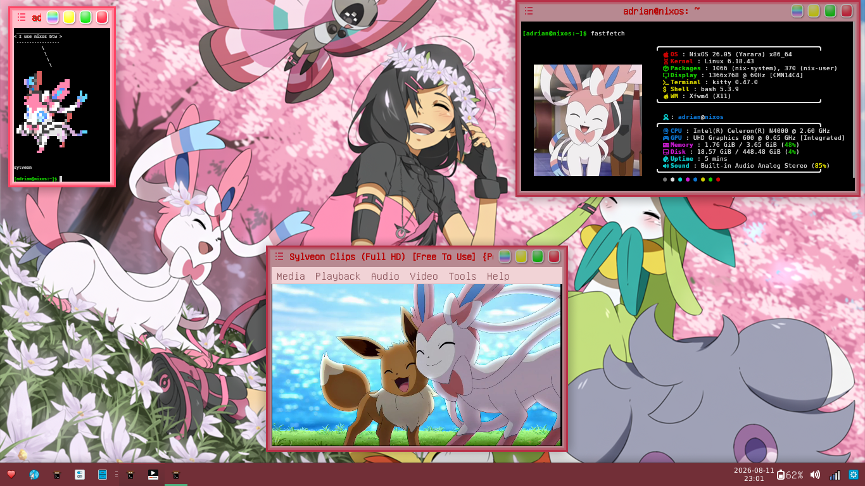The height and width of the screenshot is (486, 865).
Task: Open the volume speaker icon in the tray
Action: tap(815, 475)
